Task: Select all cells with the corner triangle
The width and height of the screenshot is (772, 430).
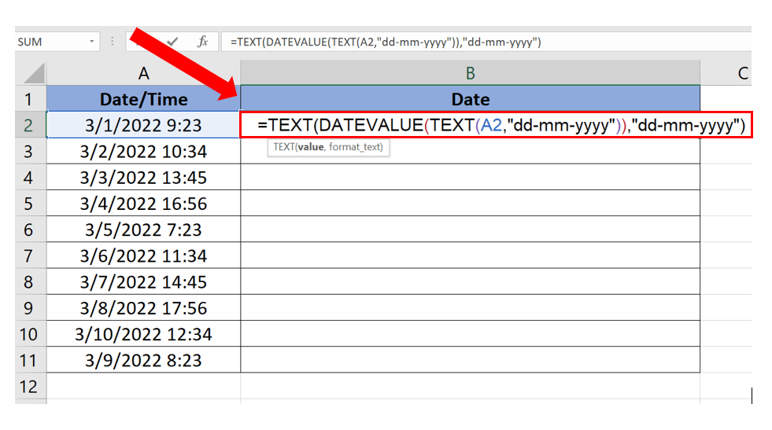Action: tap(35, 74)
